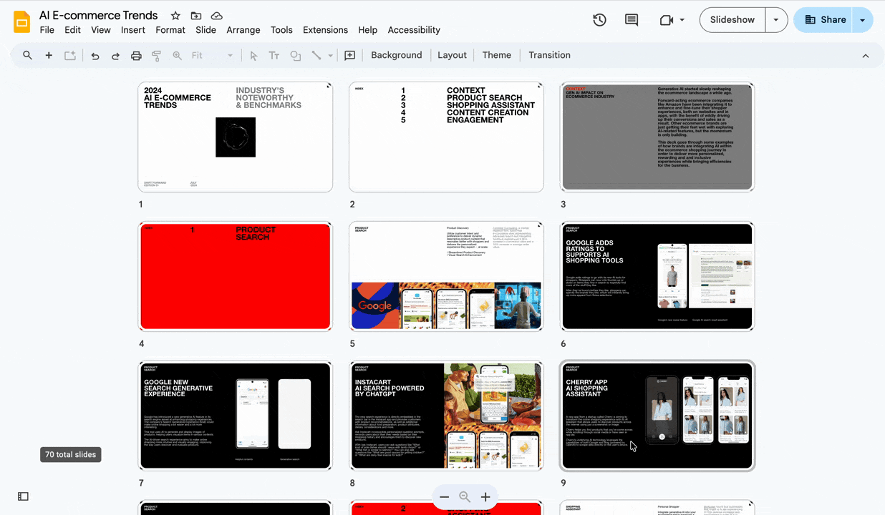Click the 70 total slides label
Viewport: 885px width, 515px height.
pyautogui.click(x=71, y=455)
